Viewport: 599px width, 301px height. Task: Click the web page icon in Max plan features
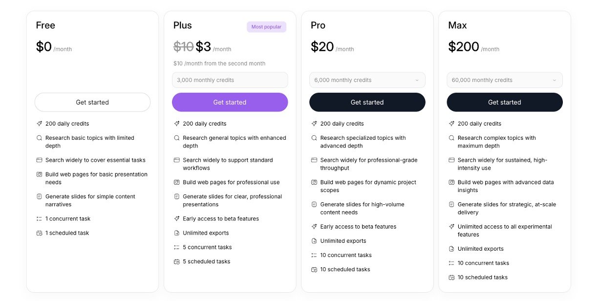pyautogui.click(x=451, y=182)
